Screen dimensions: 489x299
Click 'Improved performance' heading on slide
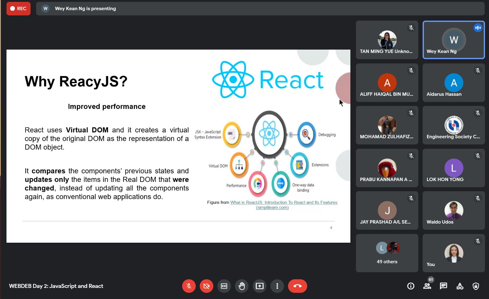(x=107, y=107)
